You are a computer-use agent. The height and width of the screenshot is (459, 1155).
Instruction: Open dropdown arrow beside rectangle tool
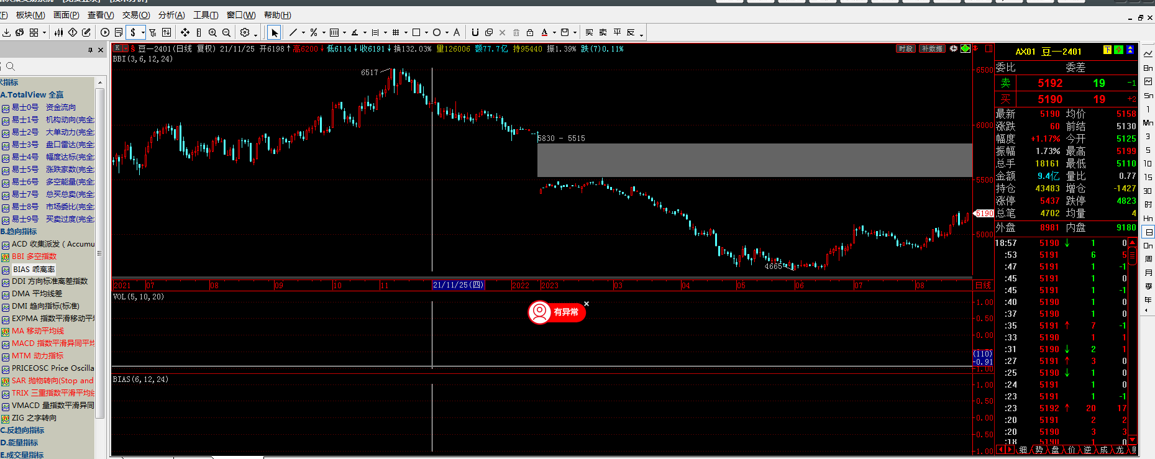[426, 32]
